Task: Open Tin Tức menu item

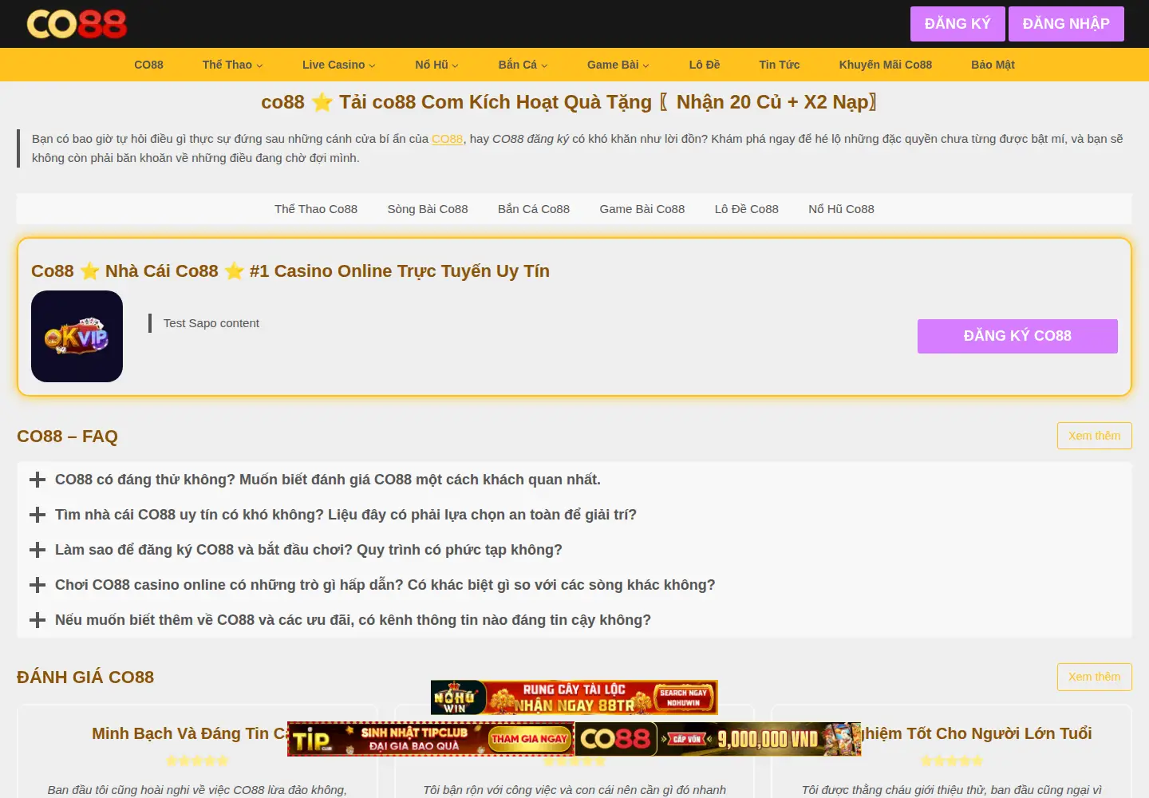Action: [780, 65]
